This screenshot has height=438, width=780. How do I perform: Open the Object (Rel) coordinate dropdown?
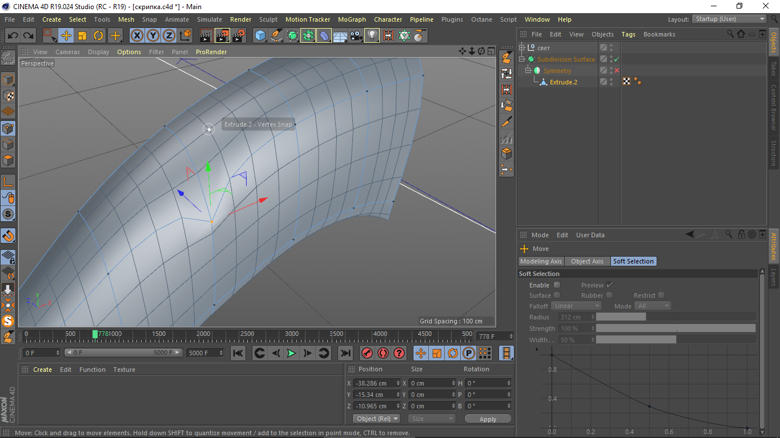click(x=377, y=419)
